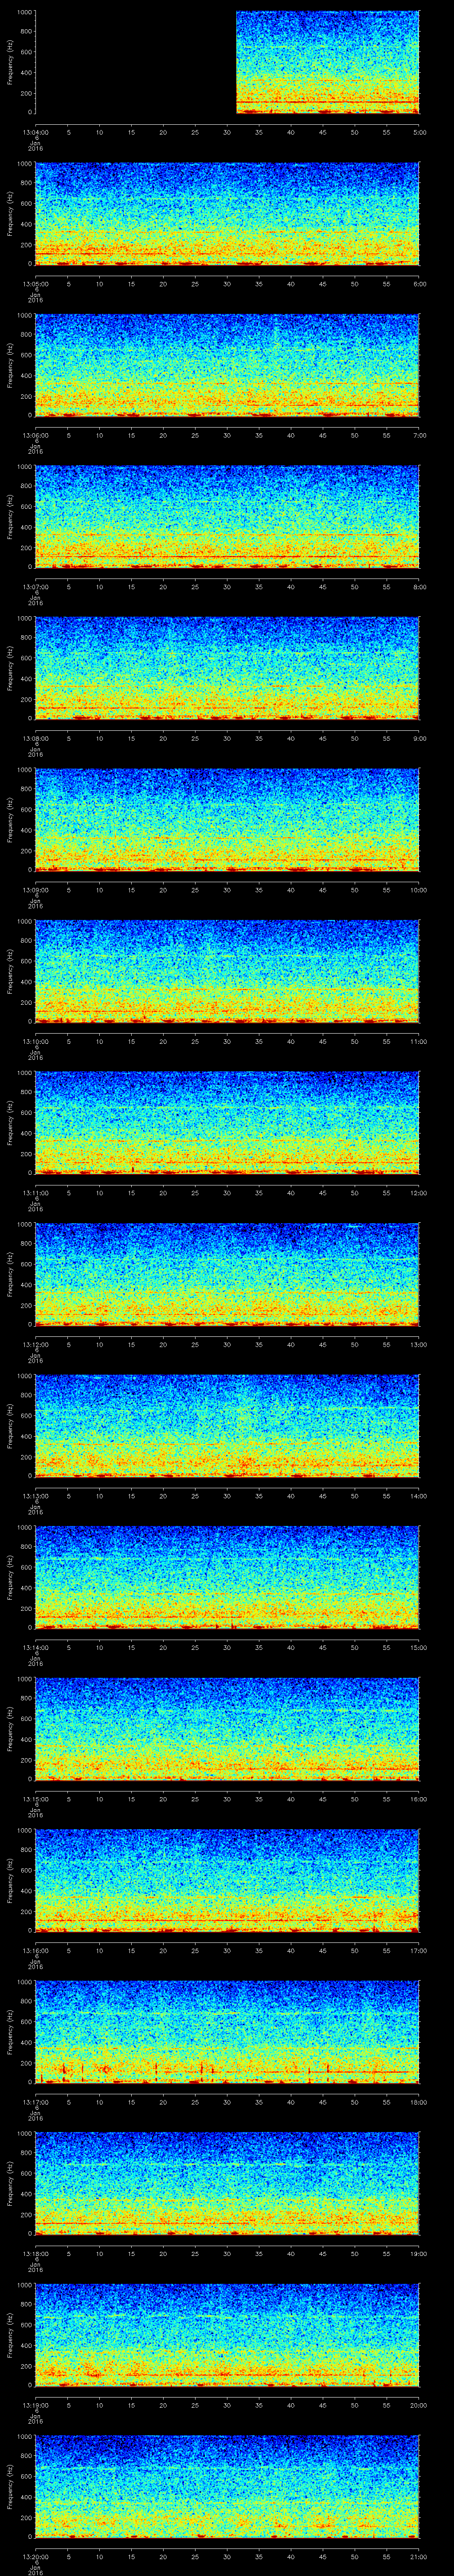Click the 13:00 end time label
This screenshot has height=2576, width=454.
[x=419, y=1344]
